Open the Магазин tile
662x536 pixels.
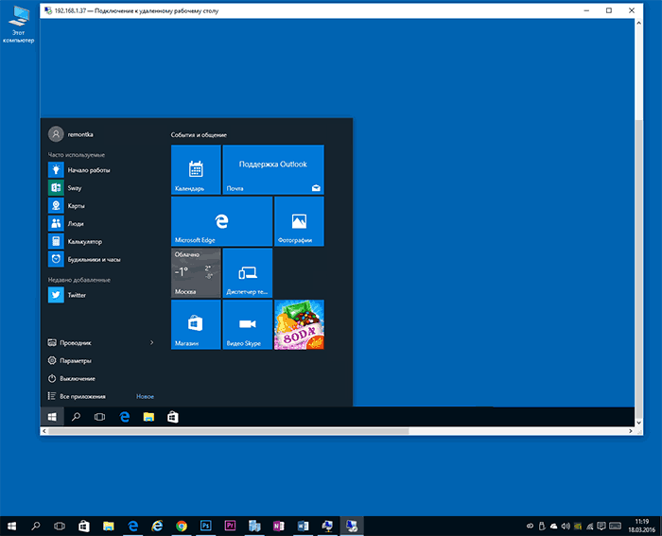(x=196, y=324)
